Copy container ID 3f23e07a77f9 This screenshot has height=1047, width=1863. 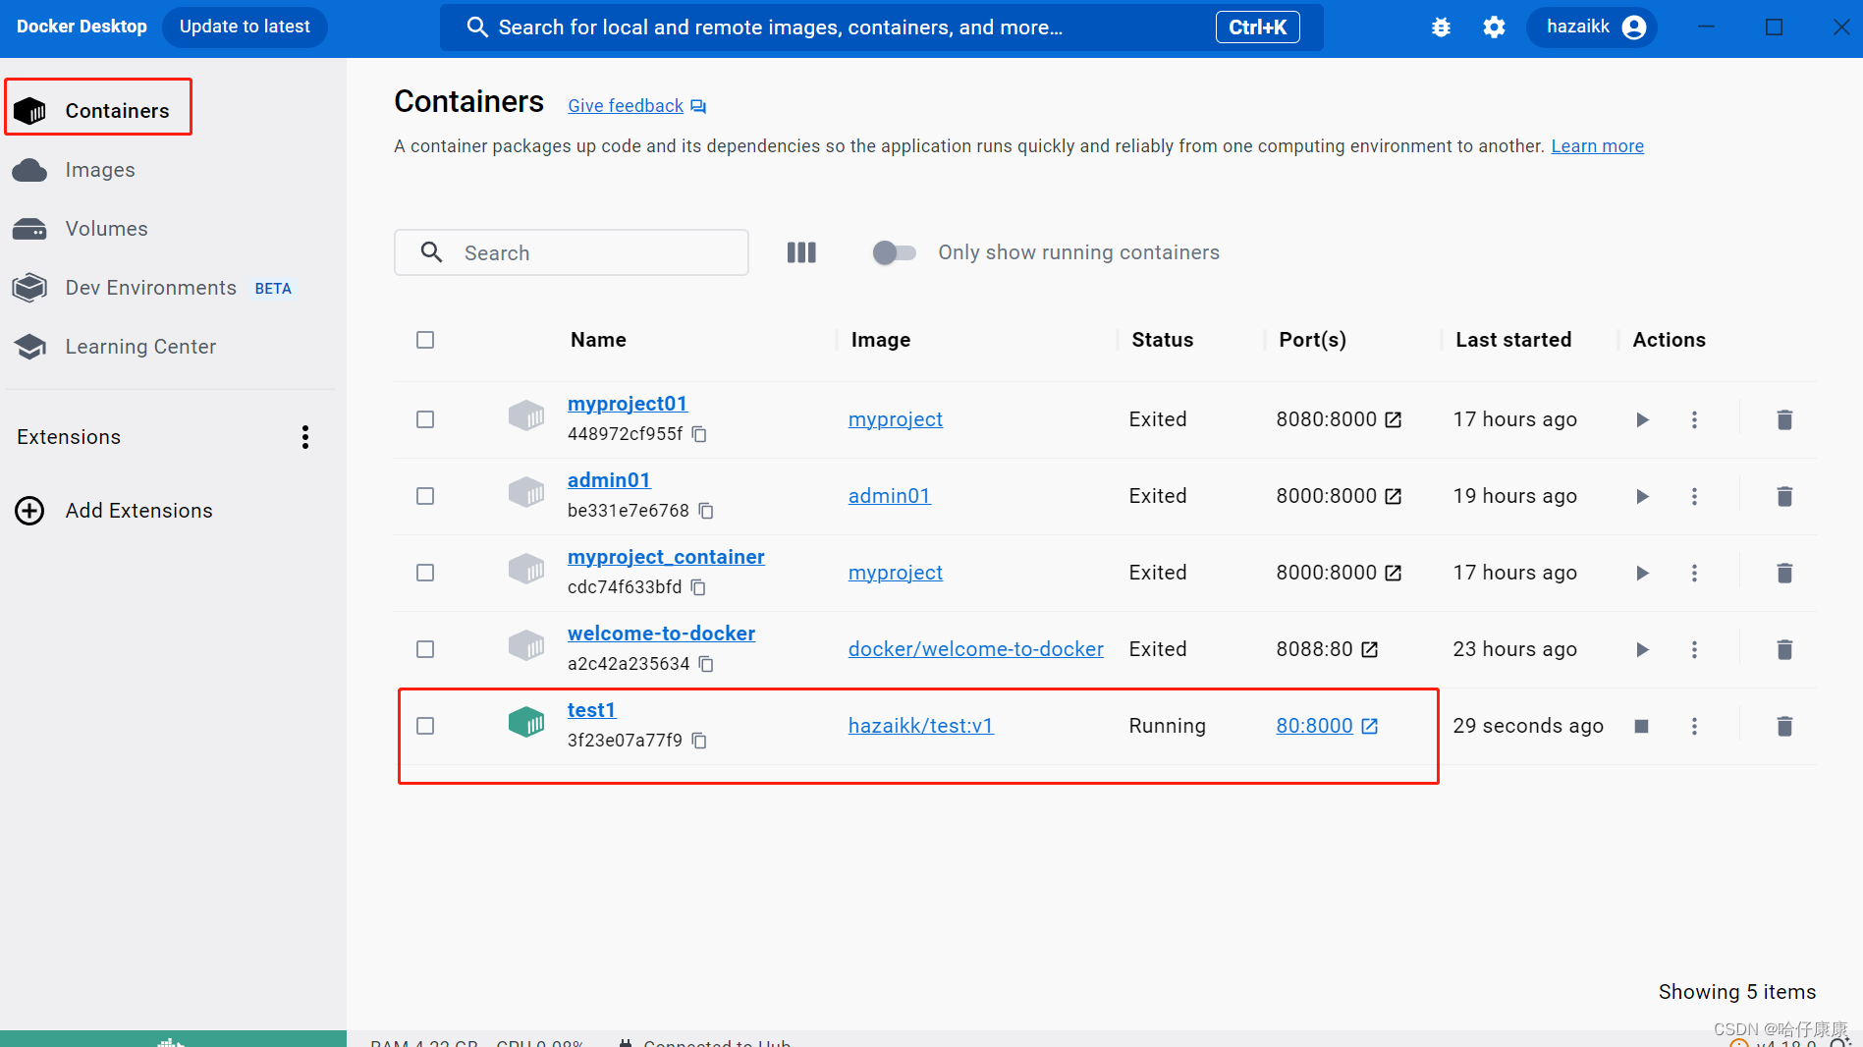click(x=699, y=741)
